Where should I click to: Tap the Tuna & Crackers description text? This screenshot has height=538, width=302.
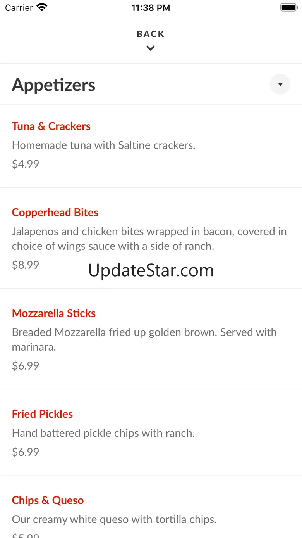pyautogui.click(x=103, y=145)
